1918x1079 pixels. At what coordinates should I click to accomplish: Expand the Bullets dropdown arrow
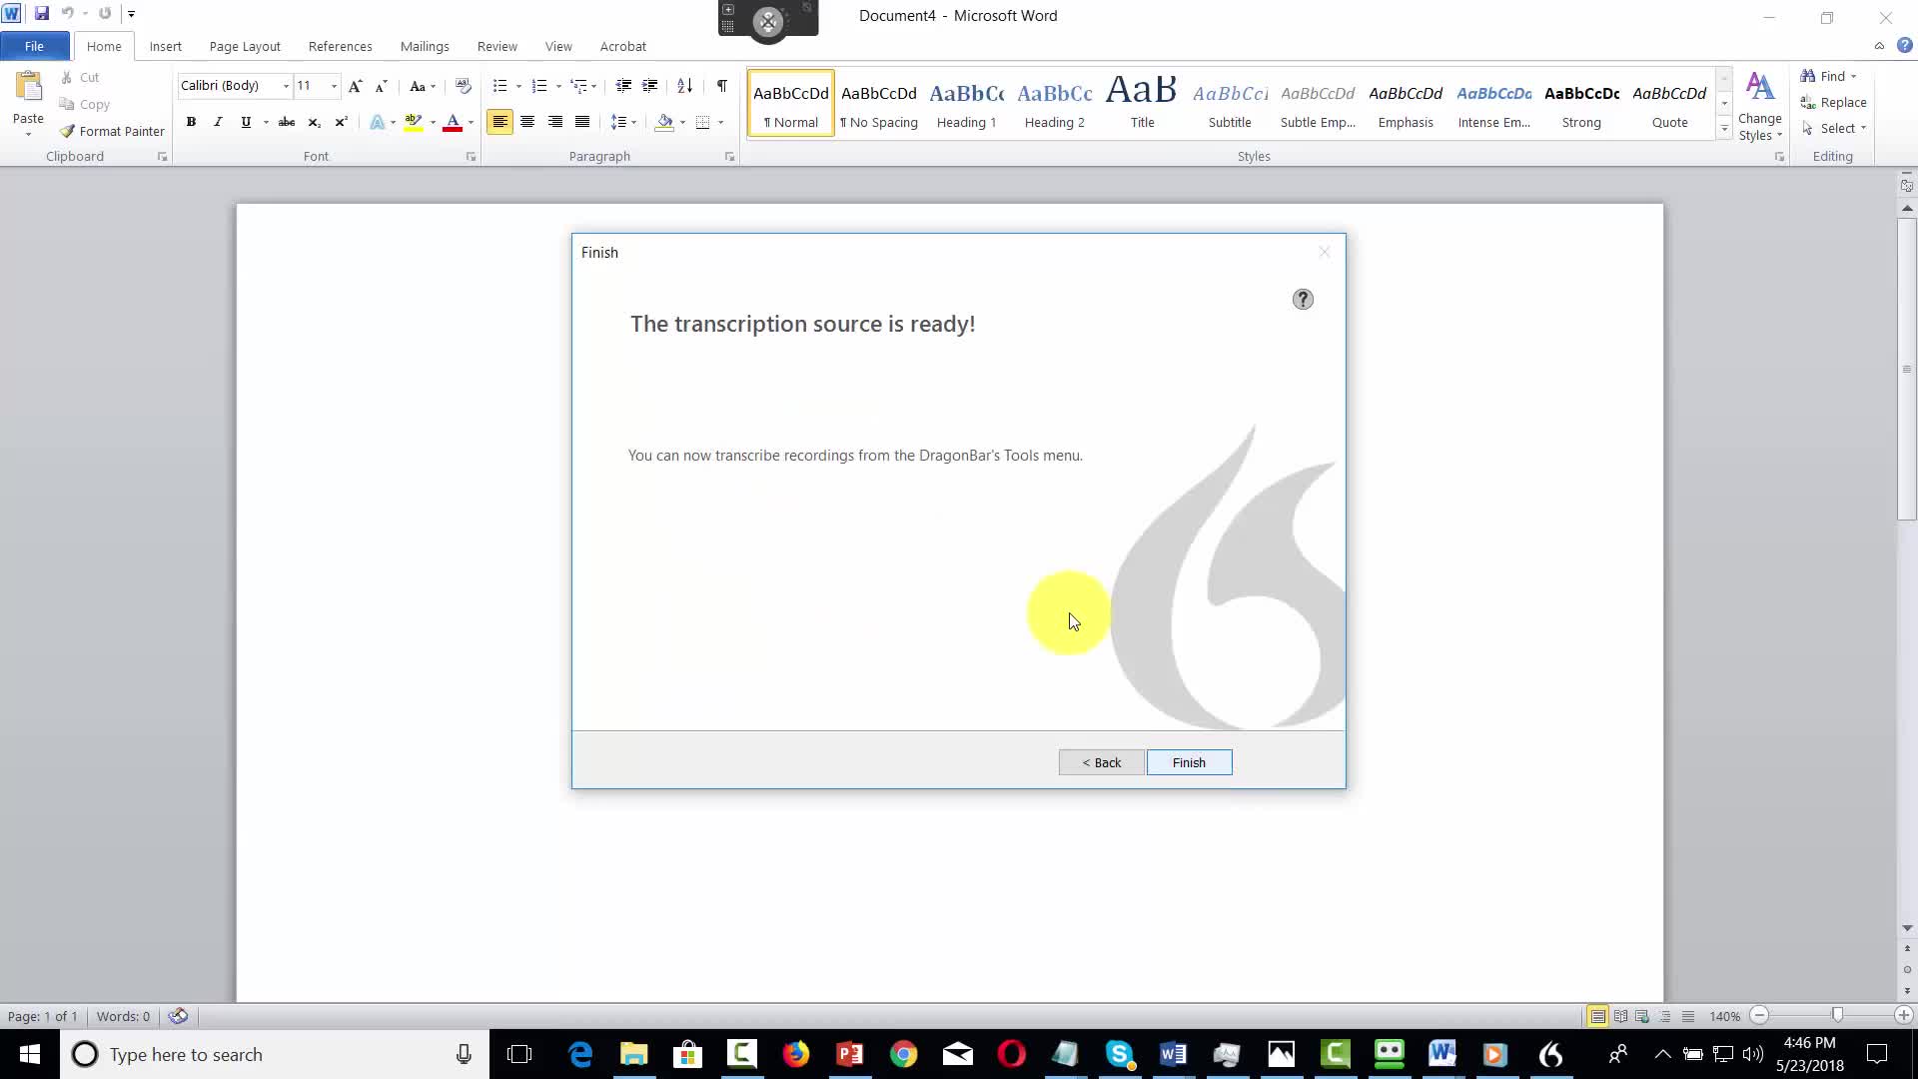pyautogui.click(x=518, y=86)
